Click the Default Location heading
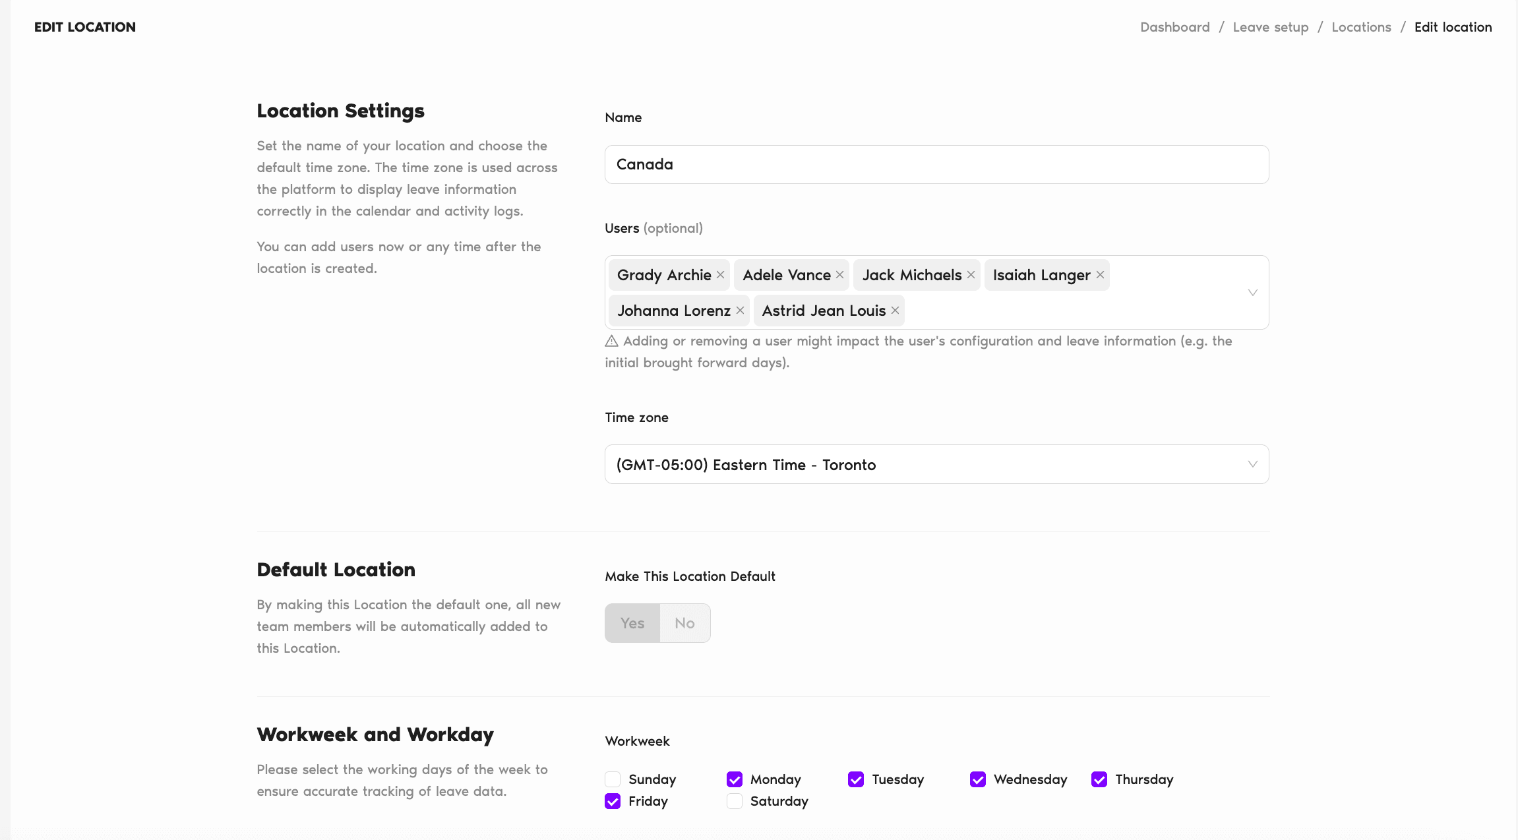 (x=336, y=570)
